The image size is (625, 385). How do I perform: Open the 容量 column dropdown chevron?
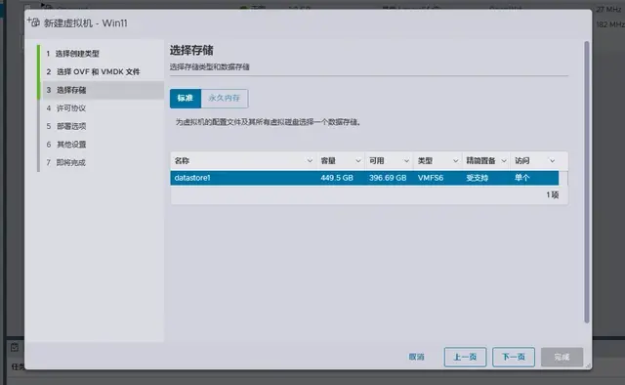coord(358,161)
